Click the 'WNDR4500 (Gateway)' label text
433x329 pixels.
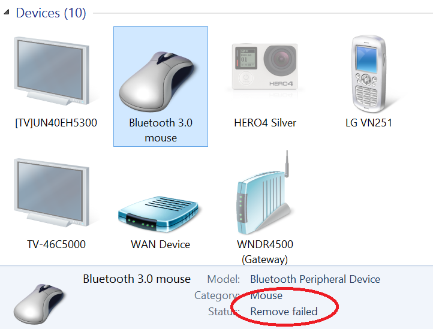[x=265, y=252]
